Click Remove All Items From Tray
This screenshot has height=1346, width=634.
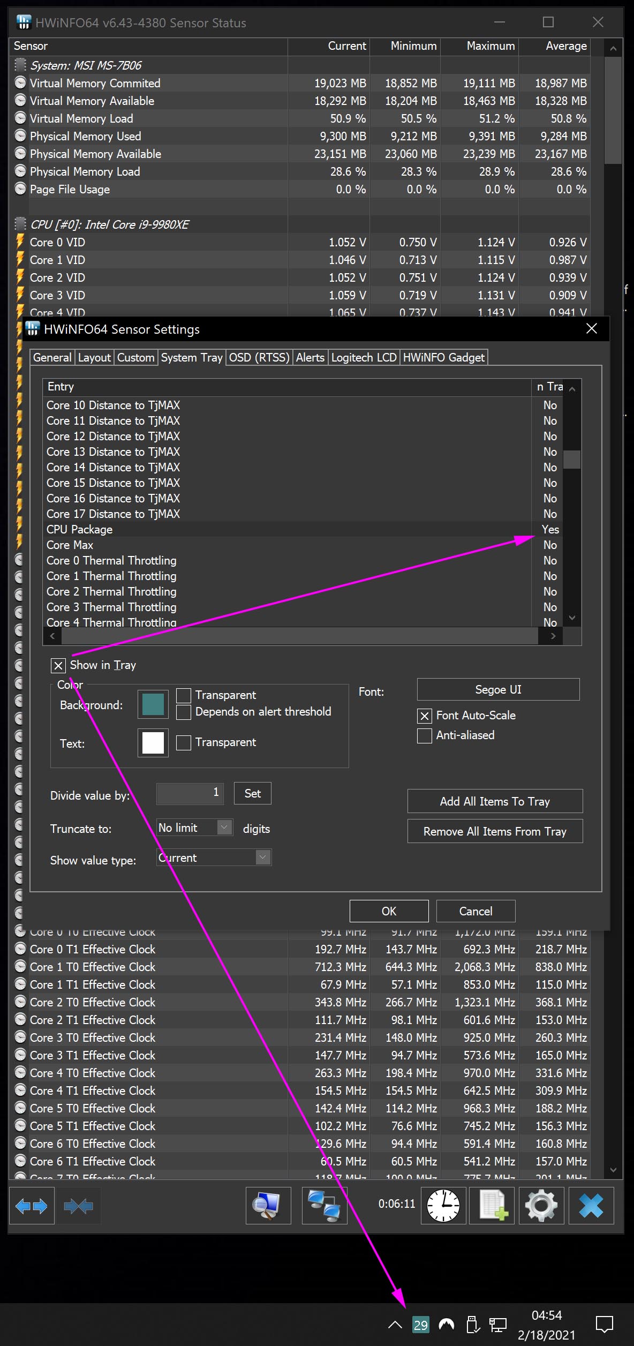495,831
